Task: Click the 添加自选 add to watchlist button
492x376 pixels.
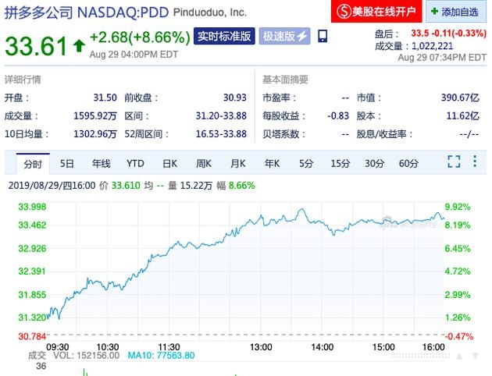Action: coord(457,12)
